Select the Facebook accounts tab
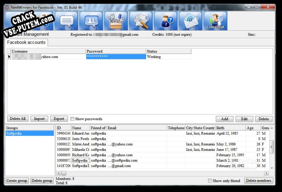Viewport: 282px width, 192px height. point(26,42)
